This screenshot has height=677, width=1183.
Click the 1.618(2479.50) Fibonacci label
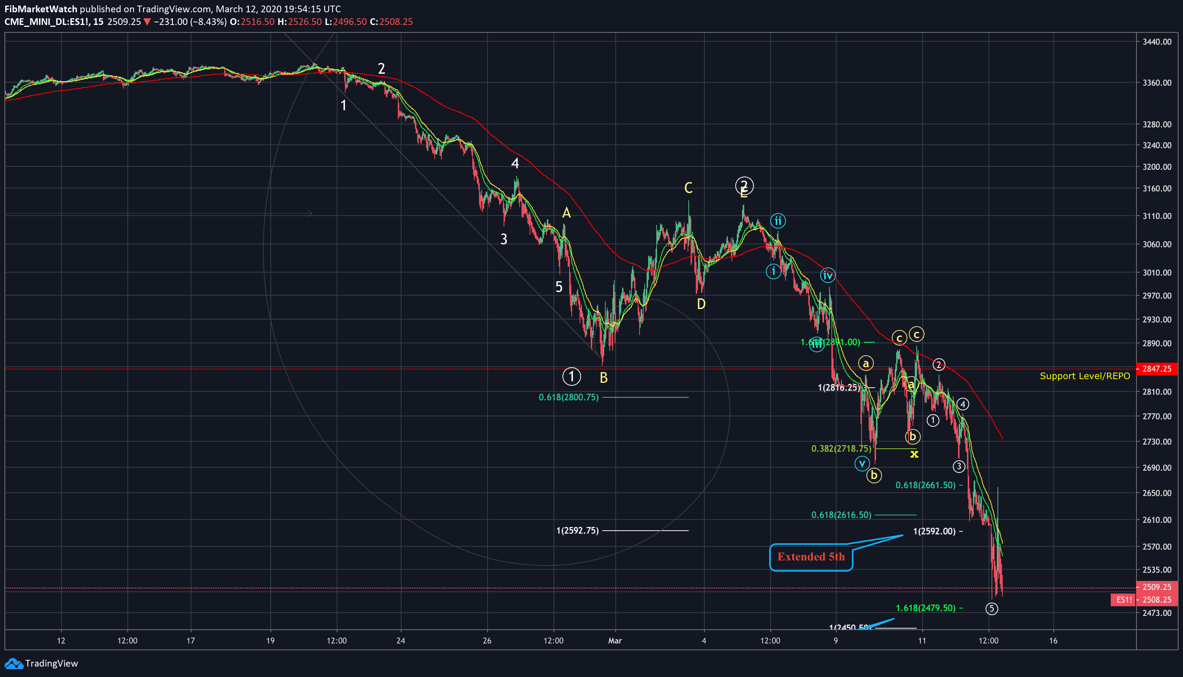pos(925,608)
